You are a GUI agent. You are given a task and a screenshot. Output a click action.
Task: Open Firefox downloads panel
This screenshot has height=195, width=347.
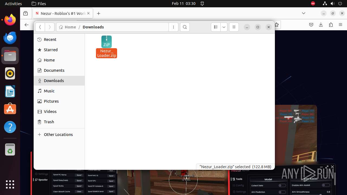click(321, 25)
